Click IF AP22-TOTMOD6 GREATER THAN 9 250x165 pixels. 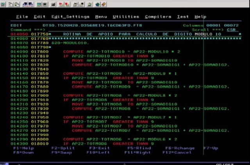[x=109, y=144]
